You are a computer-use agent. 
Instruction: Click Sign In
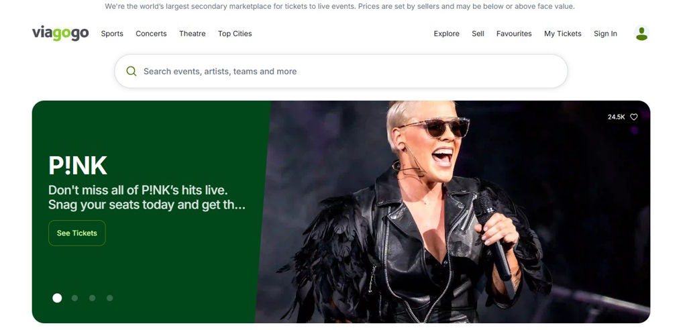pos(605,34)
